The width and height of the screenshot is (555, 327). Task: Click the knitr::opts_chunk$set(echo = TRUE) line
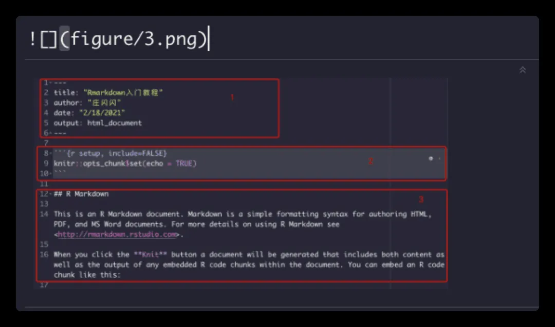click(125, 163)
